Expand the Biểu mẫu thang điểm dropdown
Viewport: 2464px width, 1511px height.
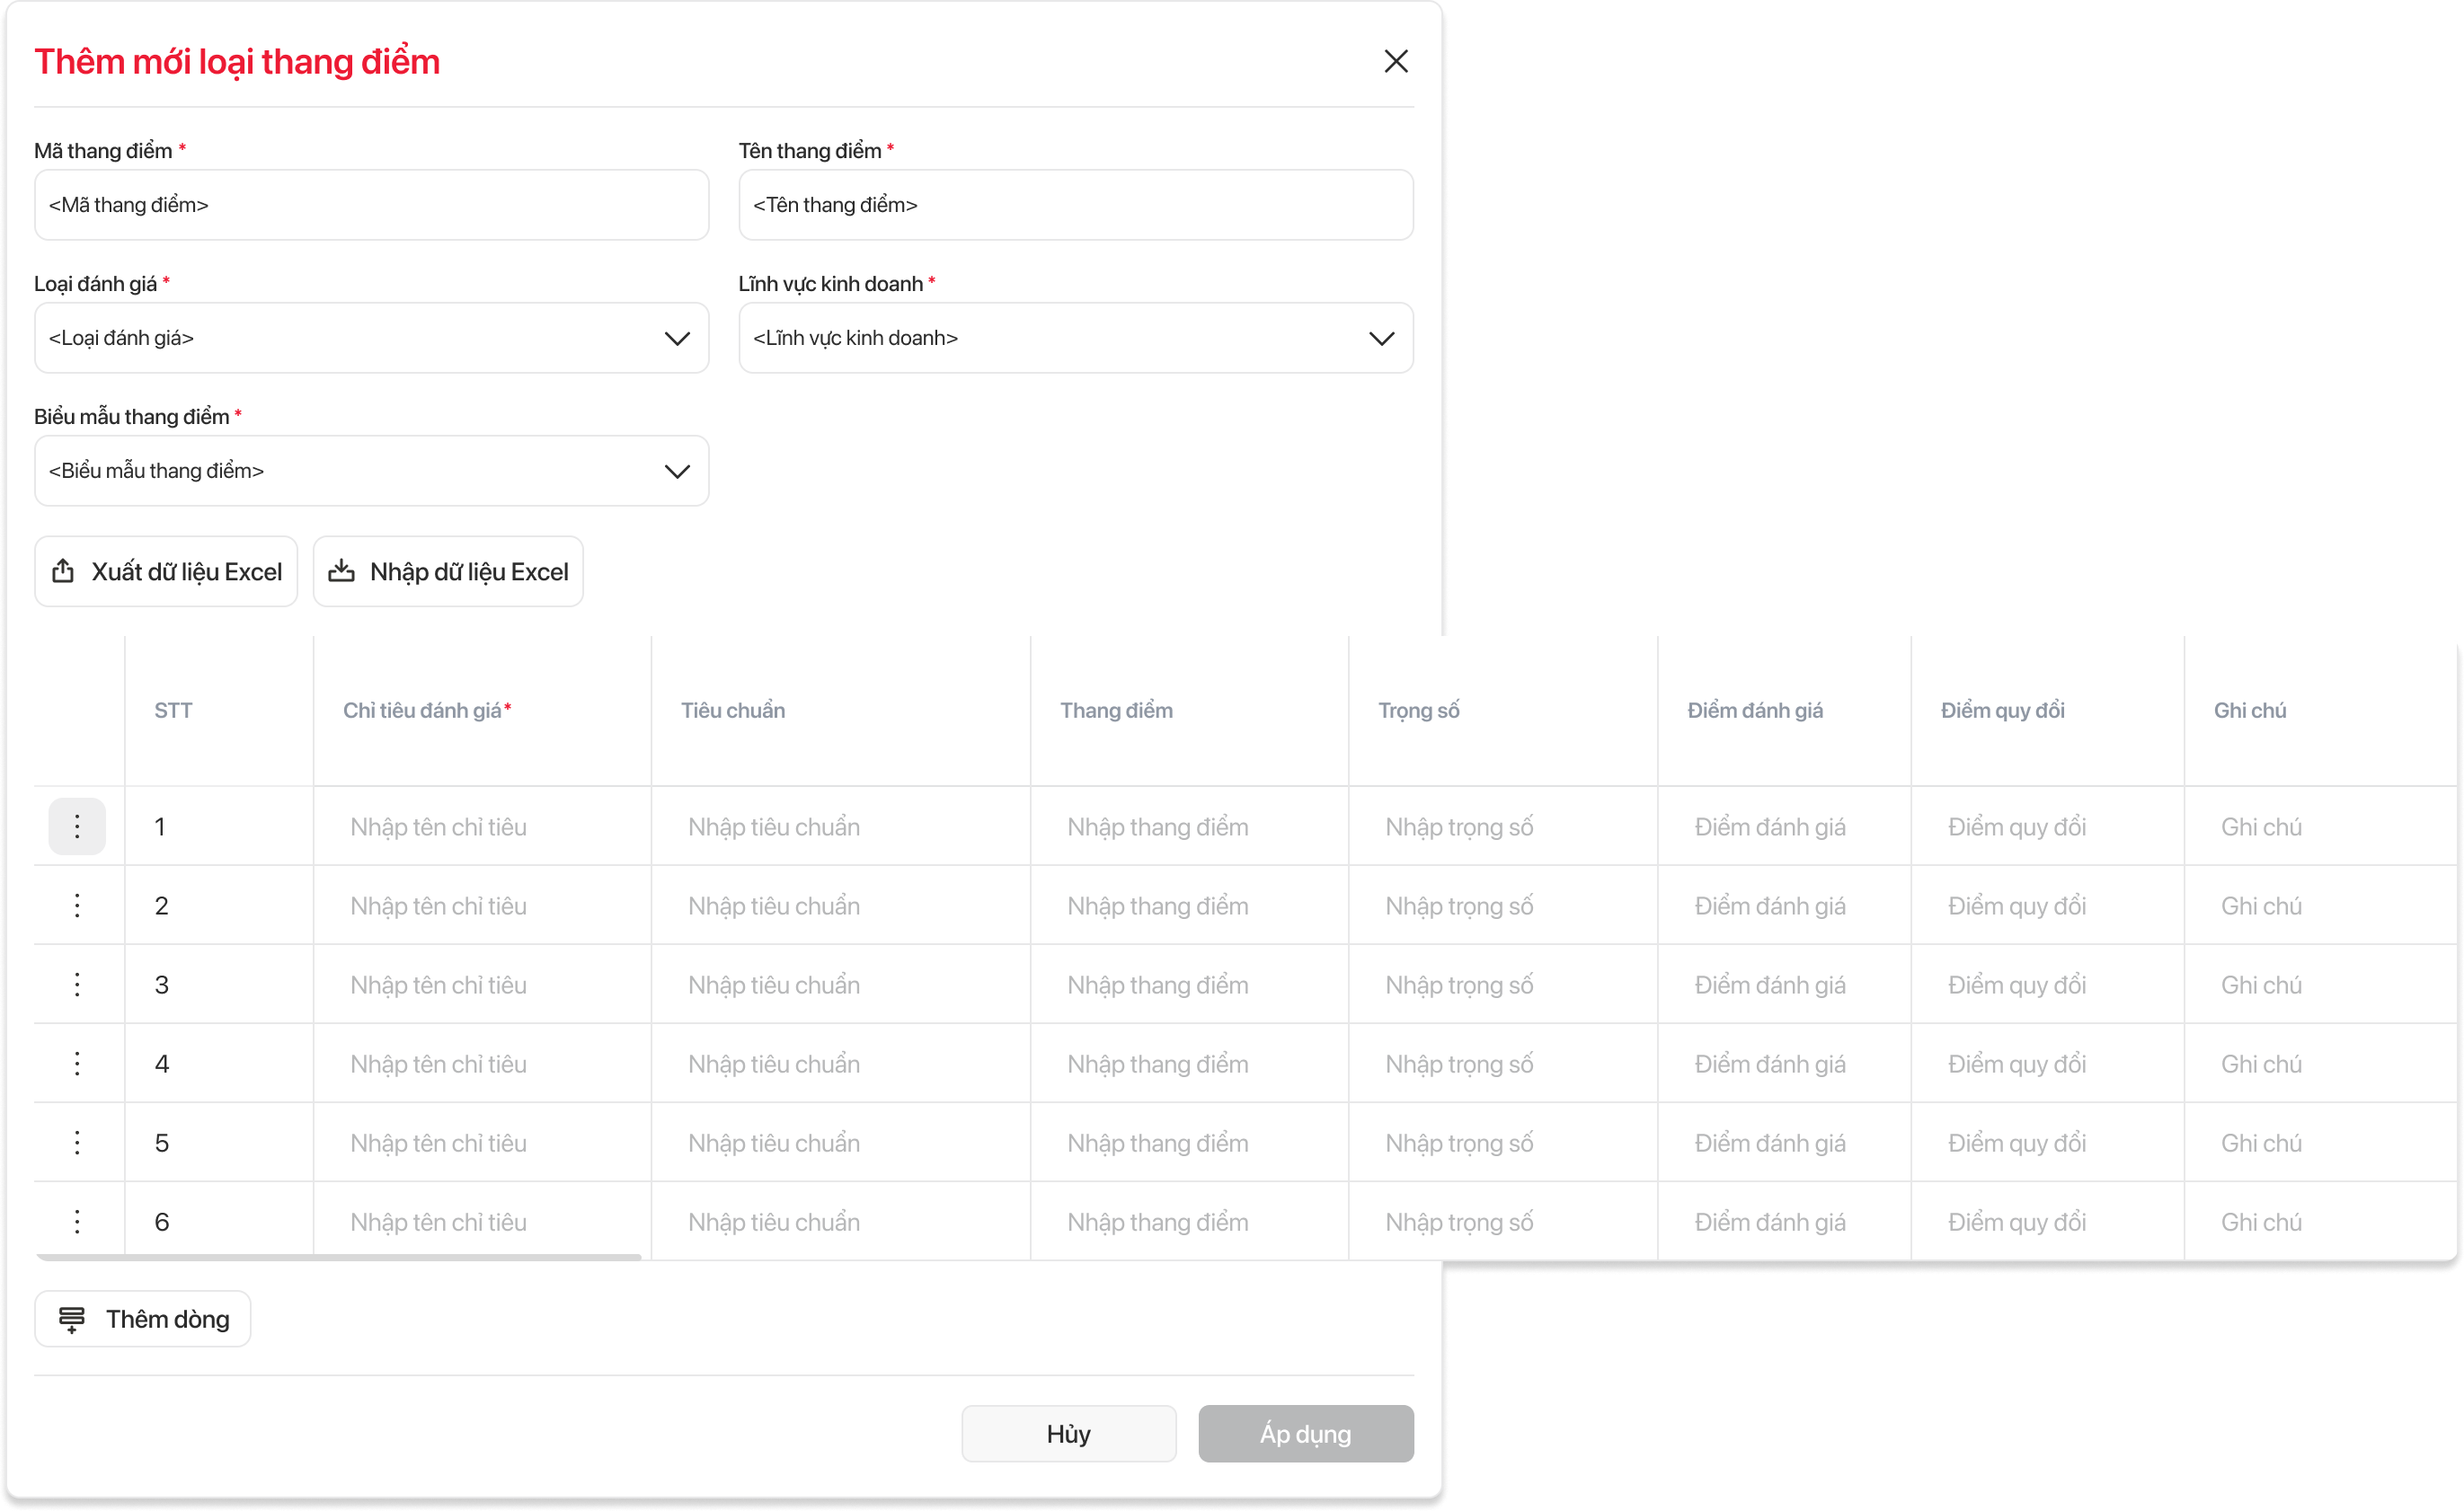pyautogui.click(x=677, y=471)
